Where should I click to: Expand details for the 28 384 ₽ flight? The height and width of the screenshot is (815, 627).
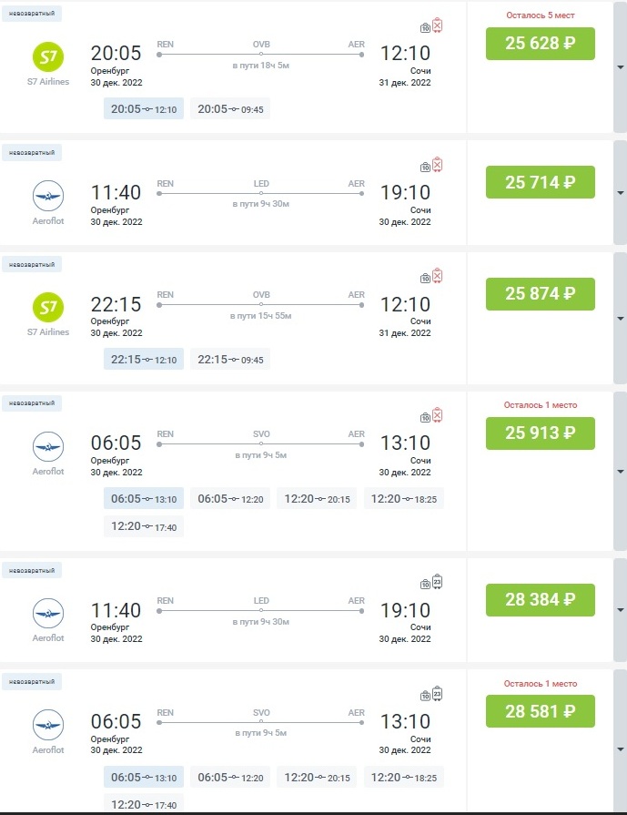pos(620,609)
